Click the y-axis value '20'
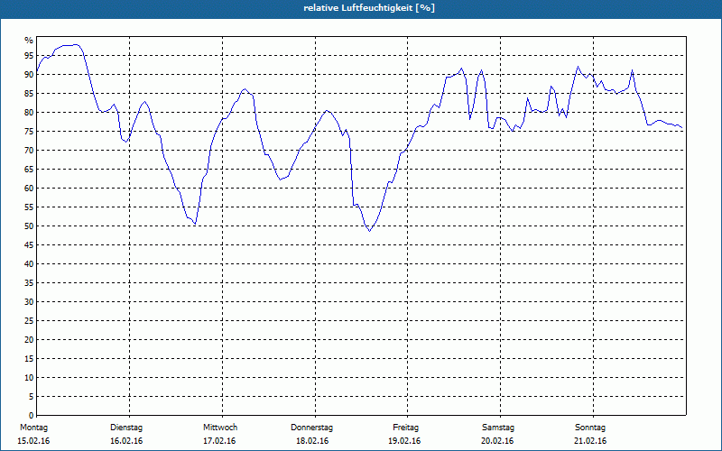 [x=29, y=340]
